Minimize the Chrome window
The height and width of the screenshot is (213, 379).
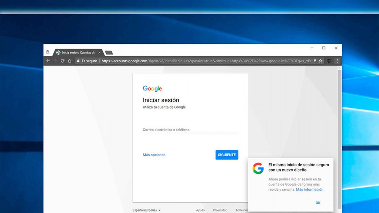(x=312, y=48)
